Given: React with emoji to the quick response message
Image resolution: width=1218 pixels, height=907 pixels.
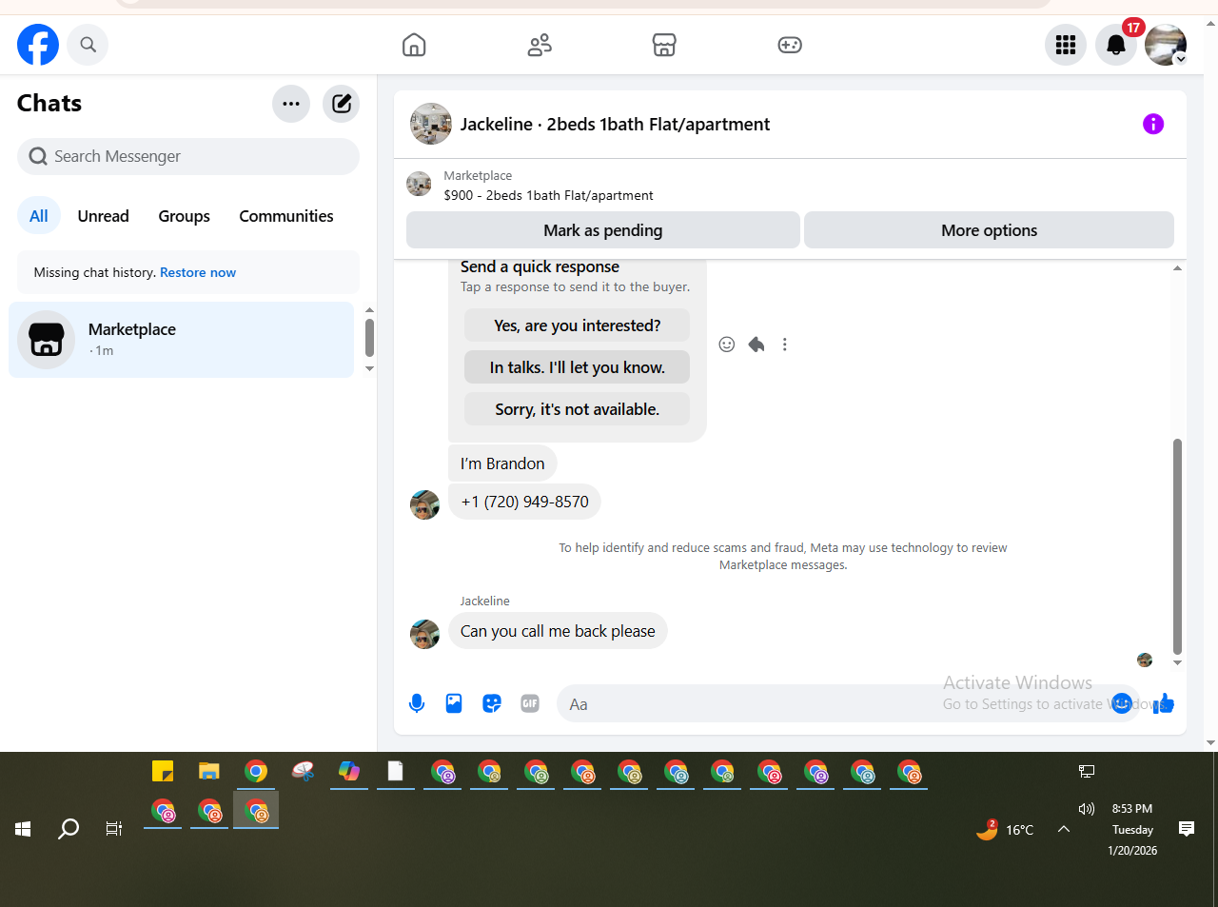Looking at the screenshot, I should (x=727, y=345).
